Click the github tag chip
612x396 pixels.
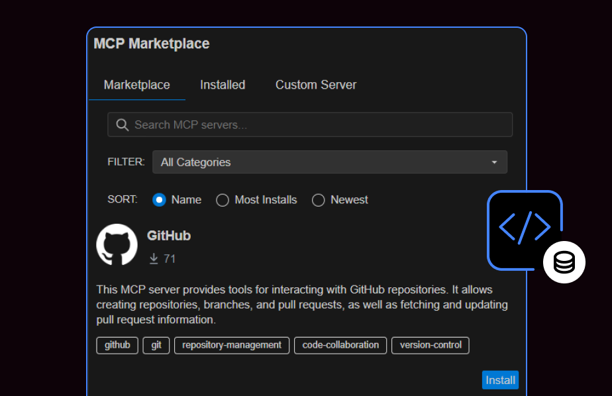point(117,345)
